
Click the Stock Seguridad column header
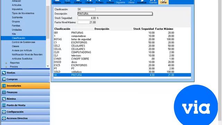point(143,29)
